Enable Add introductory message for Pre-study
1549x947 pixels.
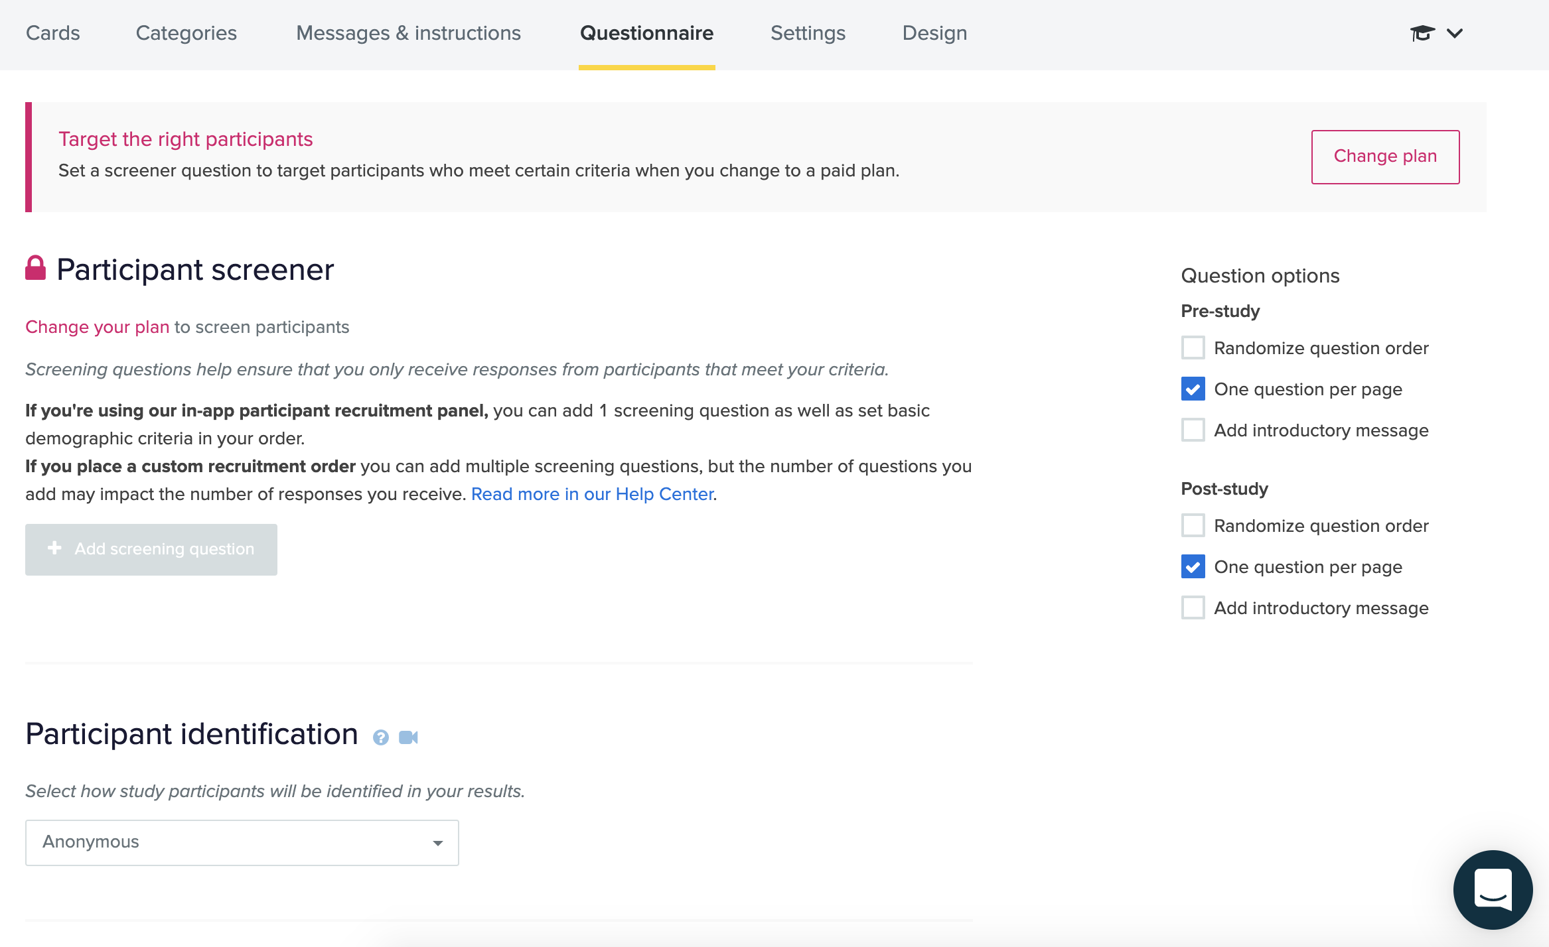click(1193, 430)
